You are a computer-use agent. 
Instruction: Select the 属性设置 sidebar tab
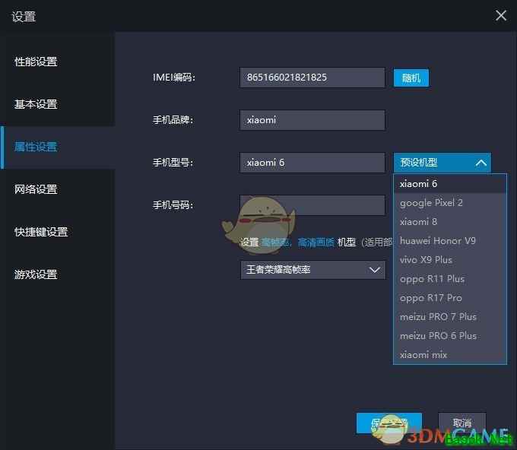[36, 147]
